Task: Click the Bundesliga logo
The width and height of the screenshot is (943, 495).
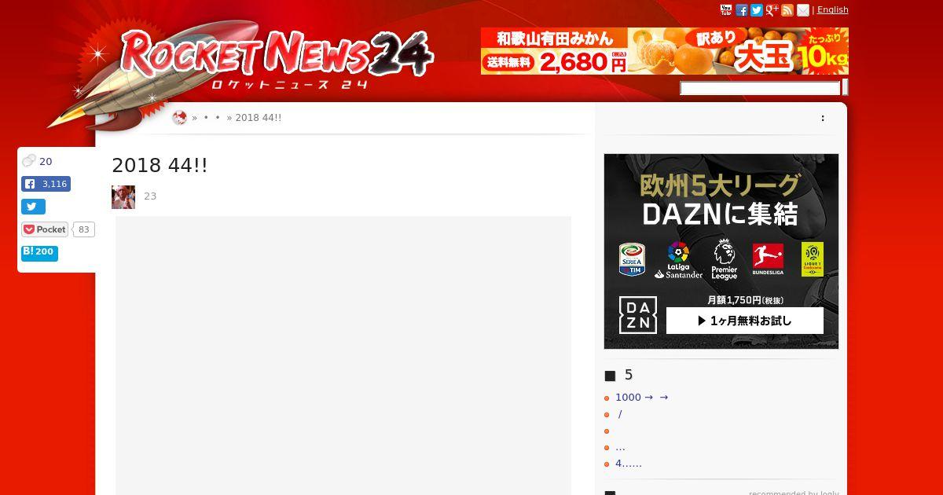Action: pos(768,259)
